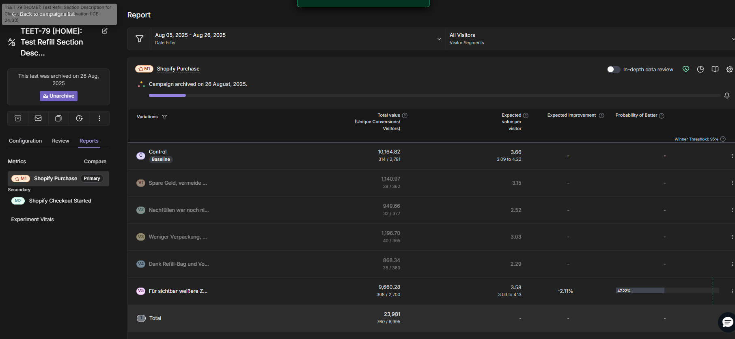Image resolution: width=735 pixels, height=339 pixels.
Task: Click Back to campaigns list
Action: (44, 14)
